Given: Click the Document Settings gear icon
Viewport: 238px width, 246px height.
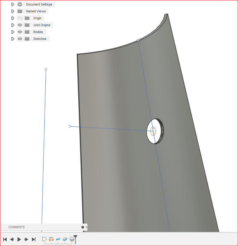Looking at the screenshot, I should (x=20, y=4).
